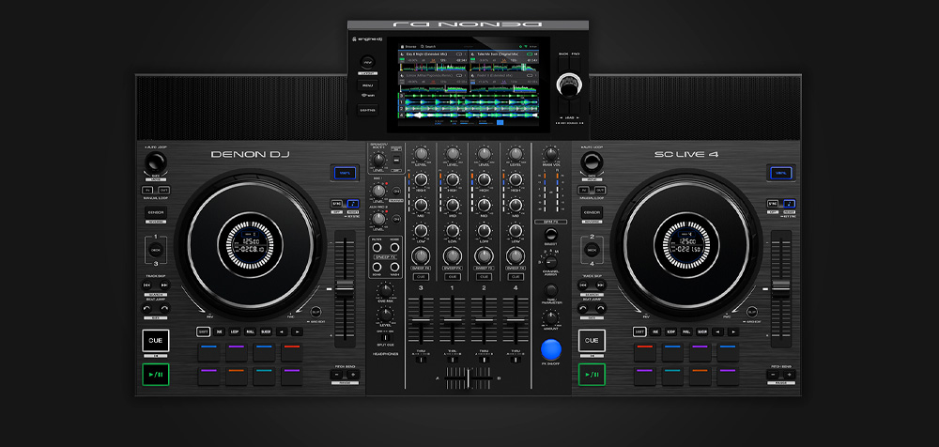Skip to previous track on left deck
Viewport: 939px width, 447px height.
147,285
